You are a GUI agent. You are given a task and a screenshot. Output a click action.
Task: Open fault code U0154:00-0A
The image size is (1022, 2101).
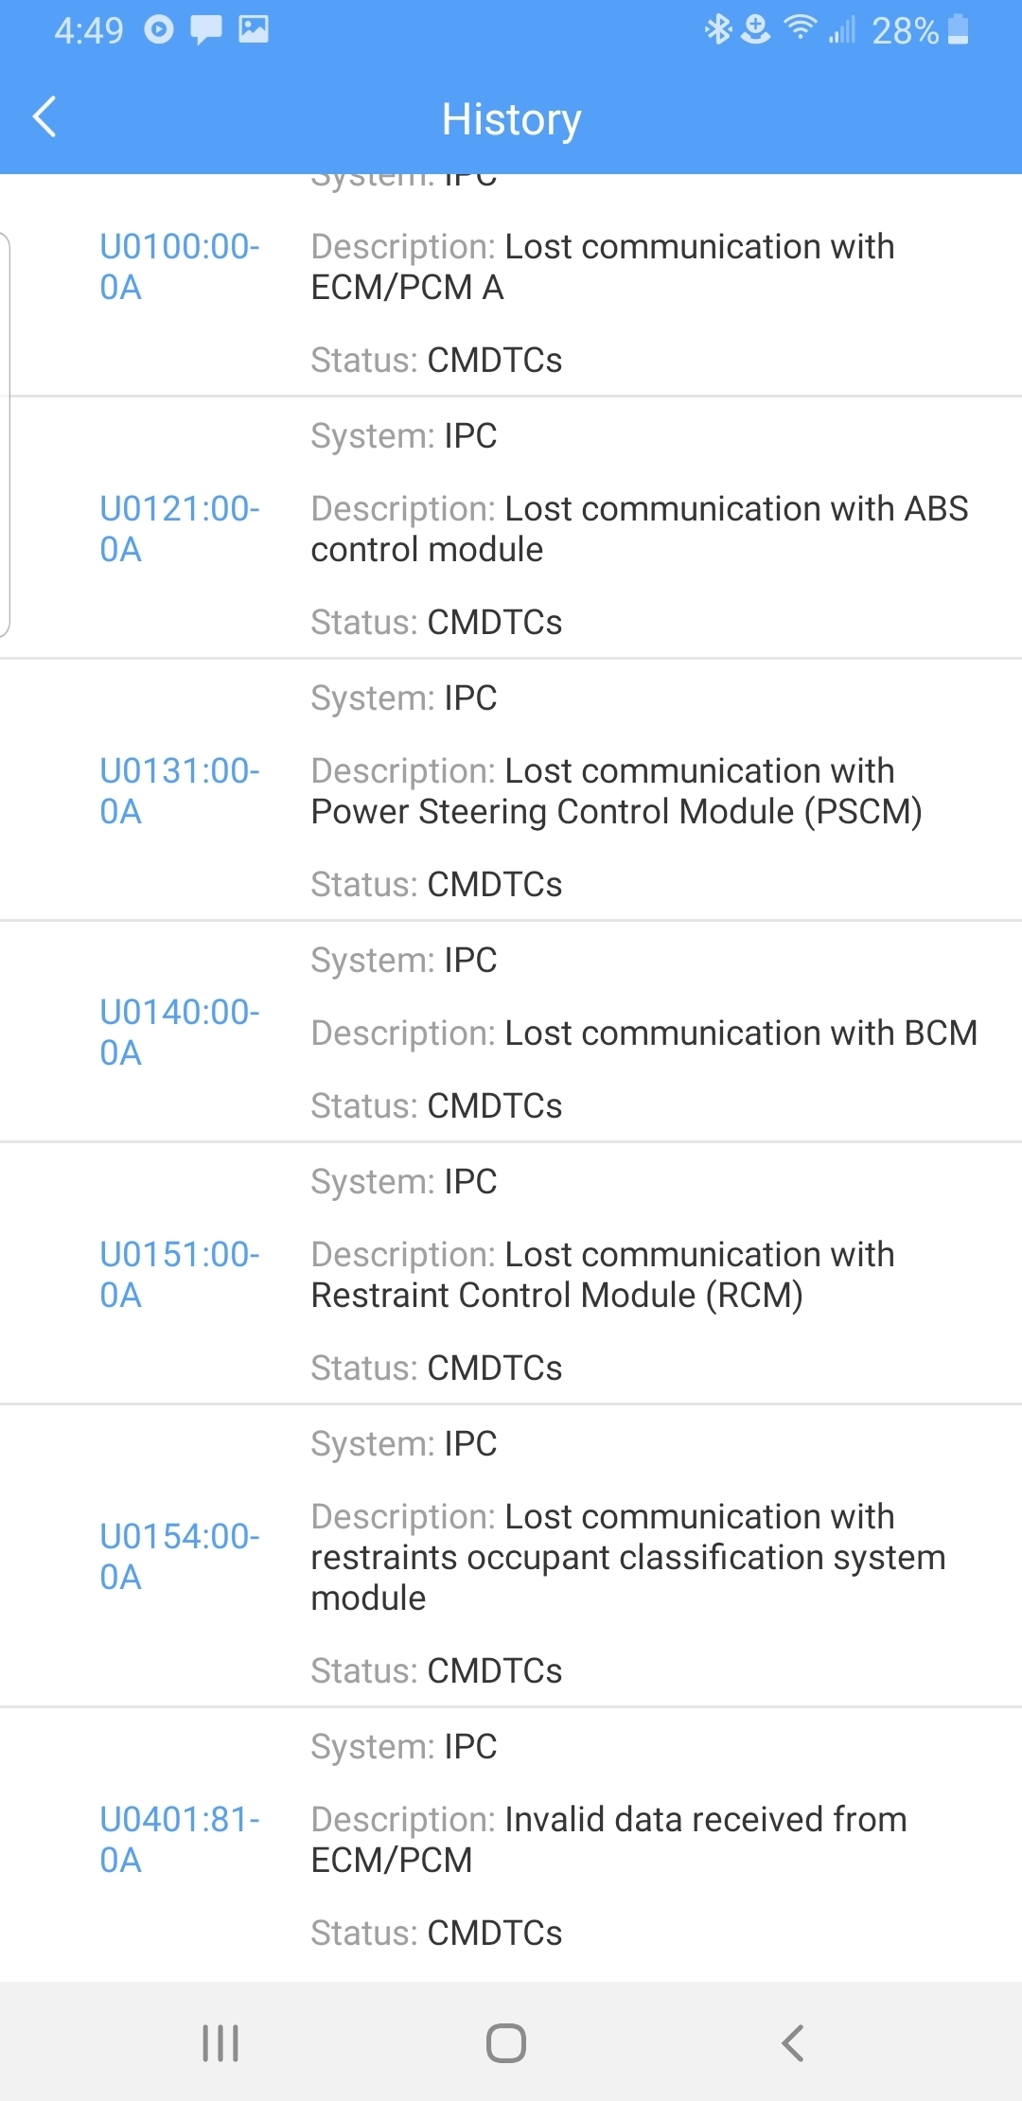[x=179, y=1557]
